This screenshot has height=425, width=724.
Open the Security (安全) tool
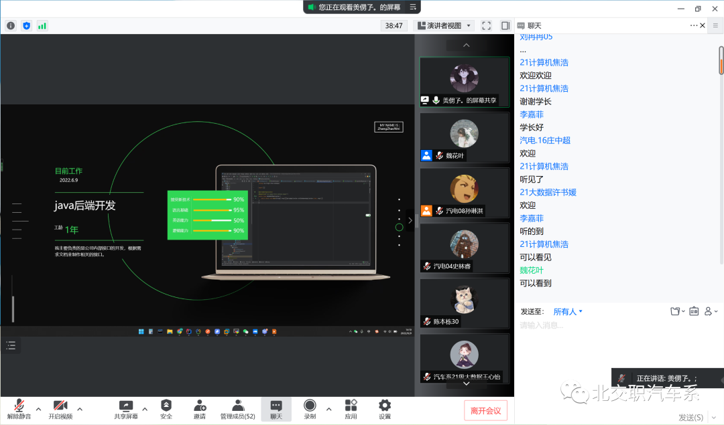coord(166,409)
